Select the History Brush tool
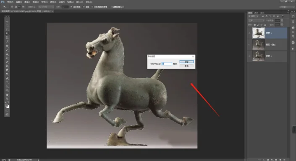The width and height of the screenshot is (296, 161). click(x=7, y=58)
